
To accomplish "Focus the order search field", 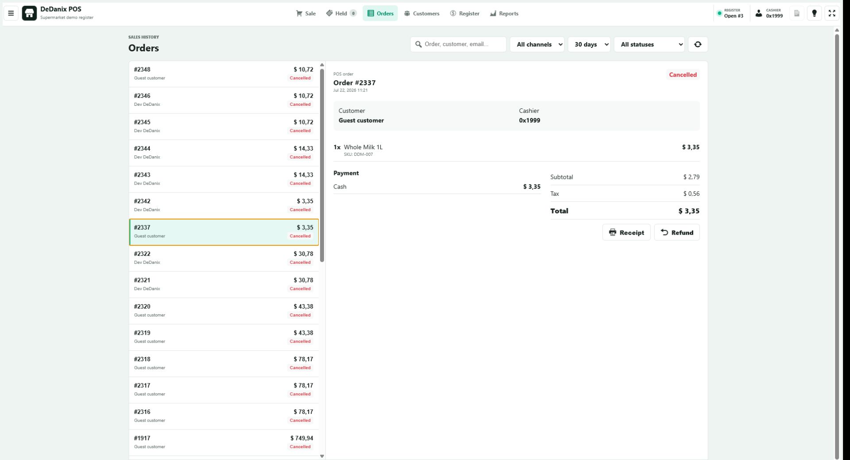I will [458, 44].
